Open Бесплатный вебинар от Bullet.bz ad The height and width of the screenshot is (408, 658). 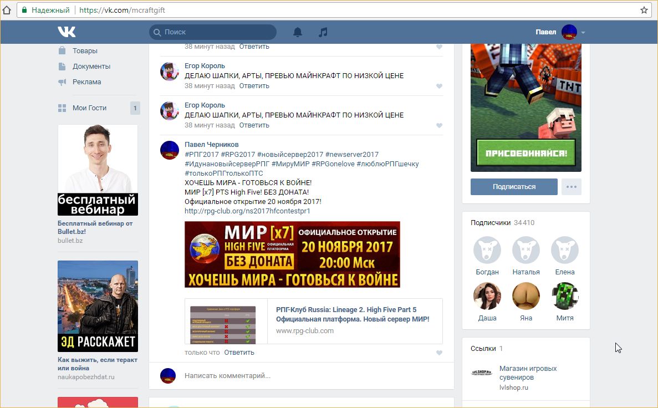(95, 227)
